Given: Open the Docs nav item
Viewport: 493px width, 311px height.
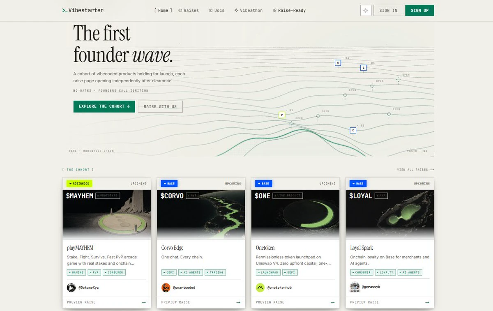Looking at the screenshot, I should [x=217, y=10].
